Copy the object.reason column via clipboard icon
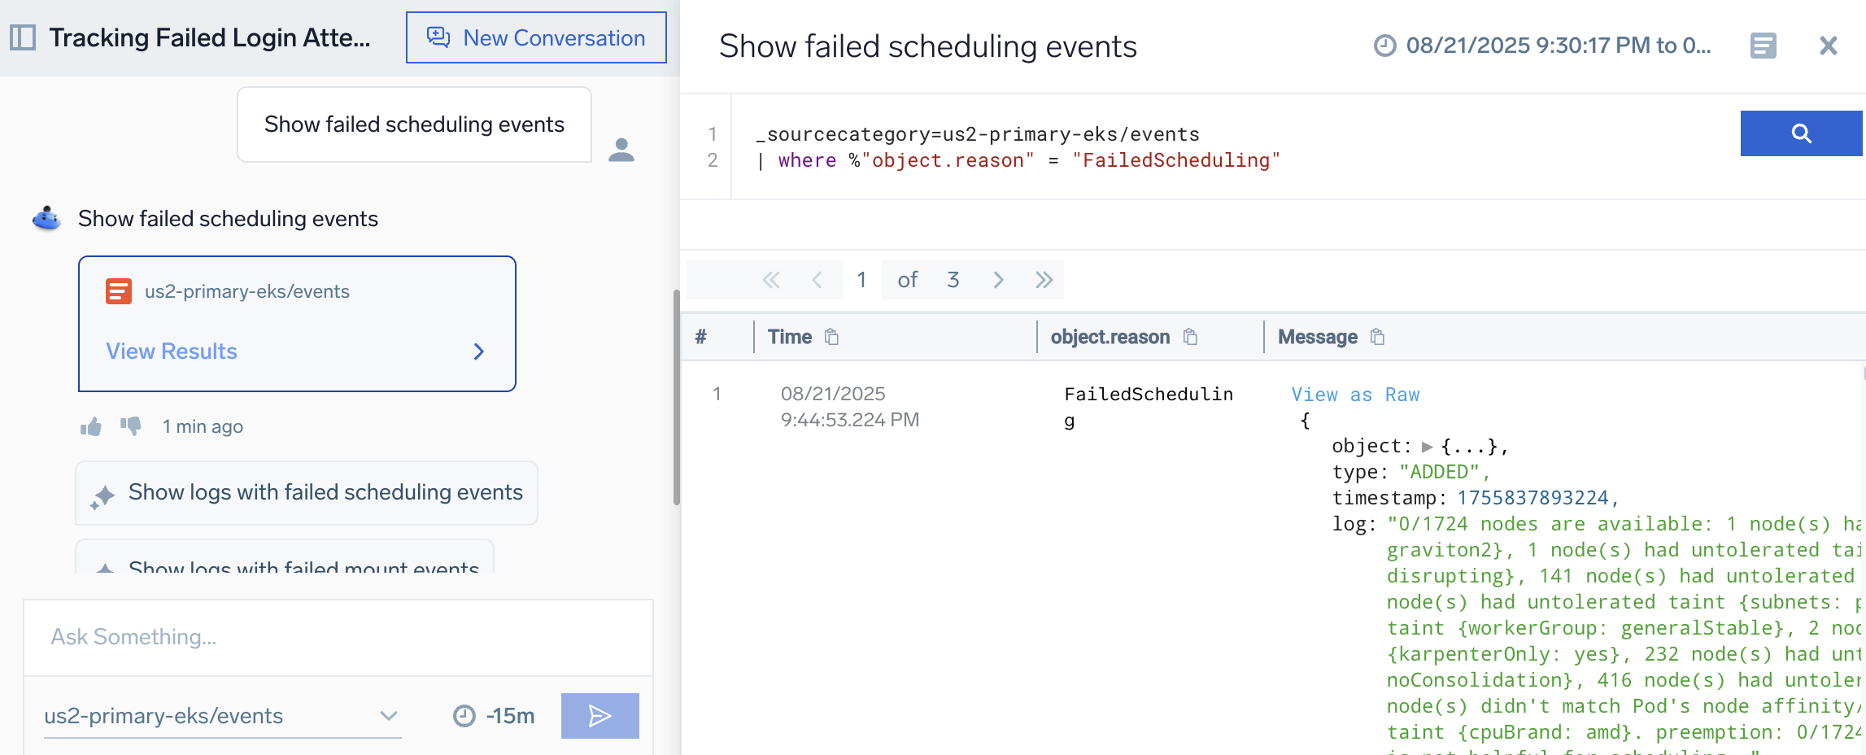The height and width of the screenshot is (755, 1866). point(1190,337)
